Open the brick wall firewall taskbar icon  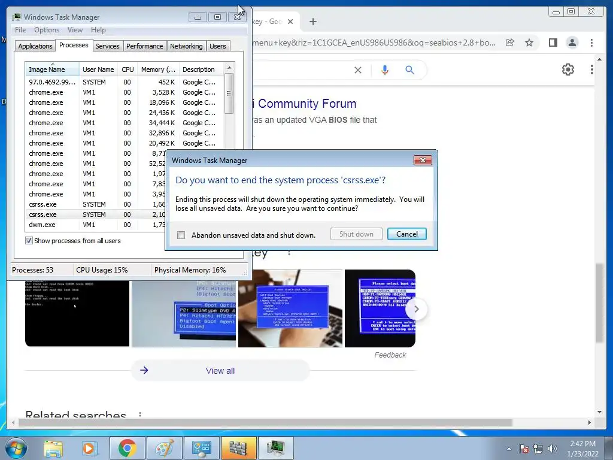[x=238, y=448]
